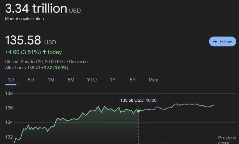
Task: Click the 3.34 trillion market cap value
Action: coord(36,8)
